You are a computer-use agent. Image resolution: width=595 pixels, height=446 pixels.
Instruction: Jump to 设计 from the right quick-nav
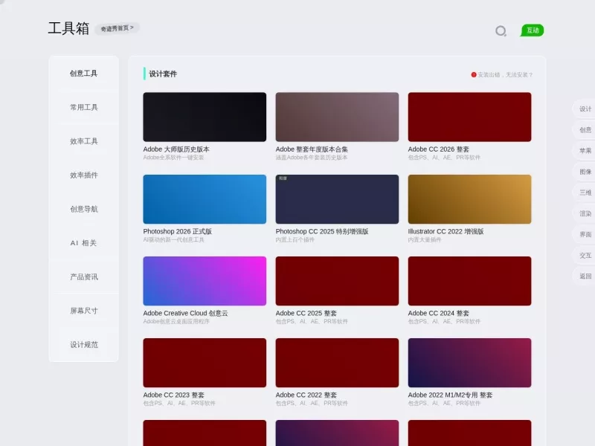[585, 109]
